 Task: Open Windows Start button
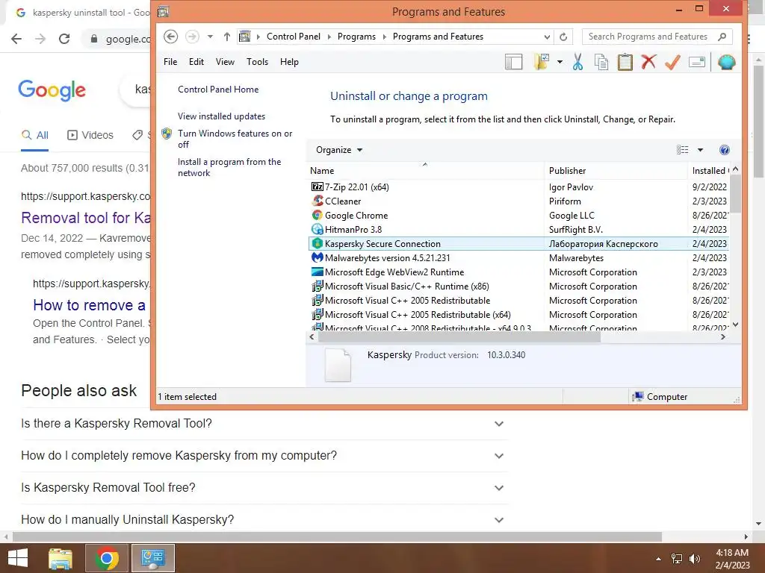tap(18, 558)
